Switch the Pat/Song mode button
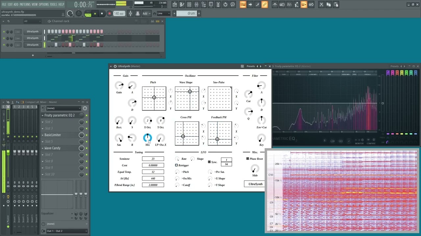Screen dimensions: 421x236 (x=88, y=13)
